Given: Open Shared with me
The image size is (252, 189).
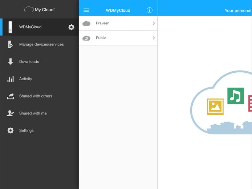Looking at the screenshot, I should click(39, 113).
